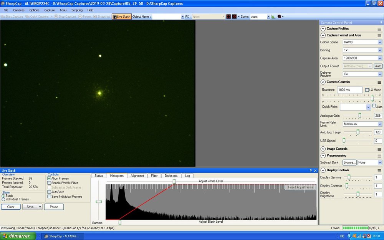The height and width of the screenshot is (240, 384).
Task: Toggle the Live Stack toolbar button
Action: [121, 17]
